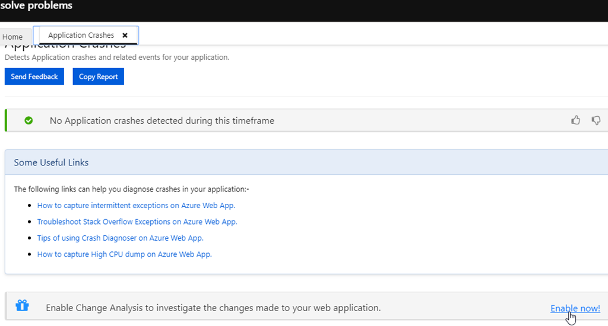Viewport: 608px width, 326px height.
Task: Open the capture intermittent exceptions link
Action: (x=136, y=206)
